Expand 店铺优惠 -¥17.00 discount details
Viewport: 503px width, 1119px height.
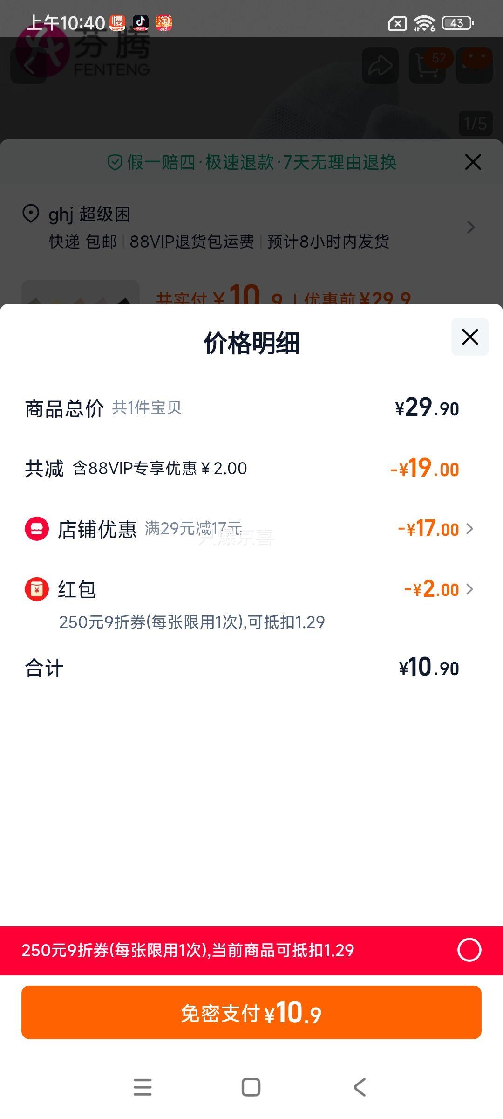point(436,529)
